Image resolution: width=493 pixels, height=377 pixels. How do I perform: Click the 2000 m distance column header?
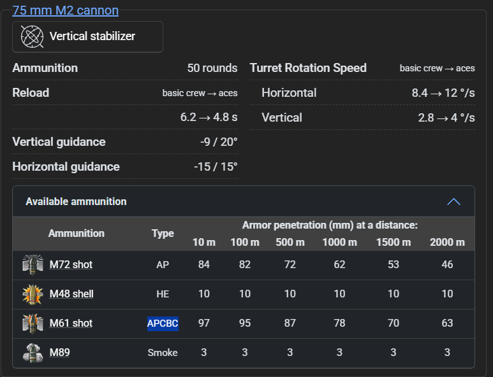point(447,242)
